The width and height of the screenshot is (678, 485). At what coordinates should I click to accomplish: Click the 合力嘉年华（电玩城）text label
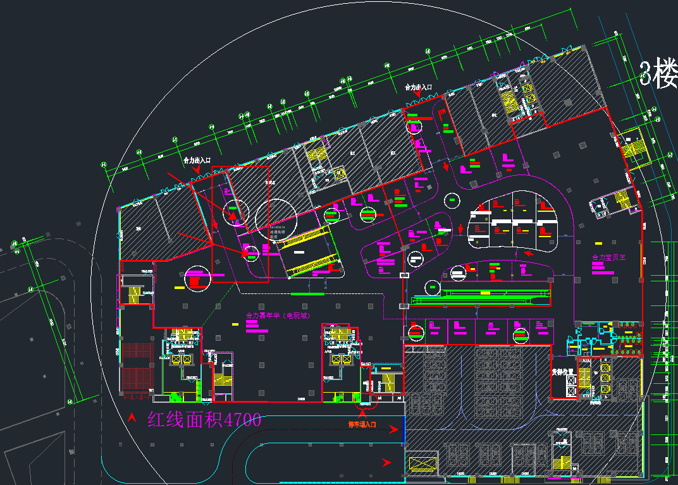click(278, 315)
